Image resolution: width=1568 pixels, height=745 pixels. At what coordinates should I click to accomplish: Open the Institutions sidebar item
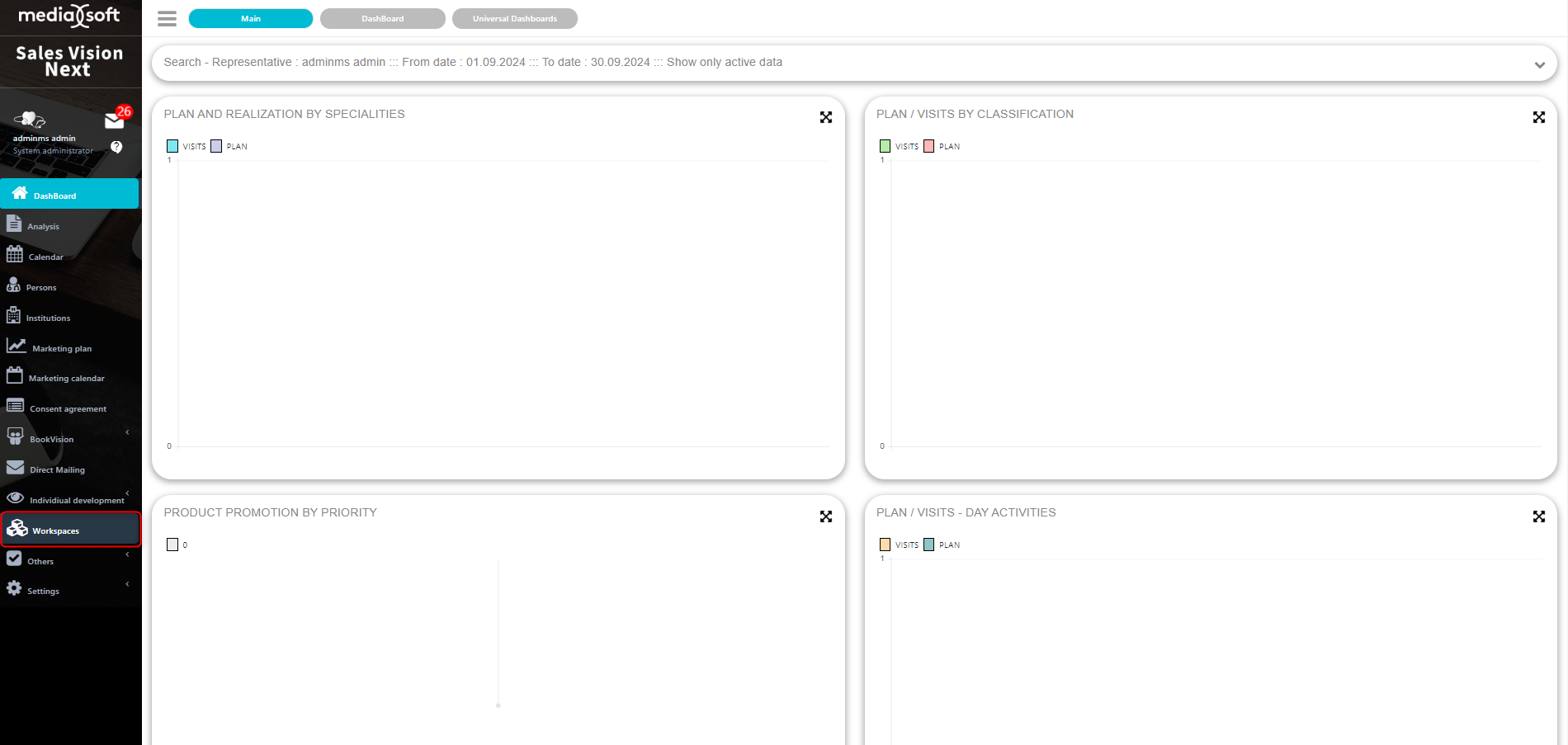click(47, 318)
